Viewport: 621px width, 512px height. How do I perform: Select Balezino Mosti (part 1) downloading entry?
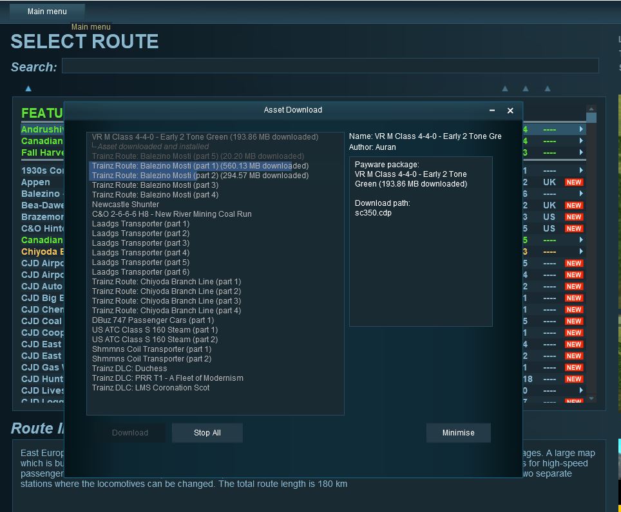(200, 166)
